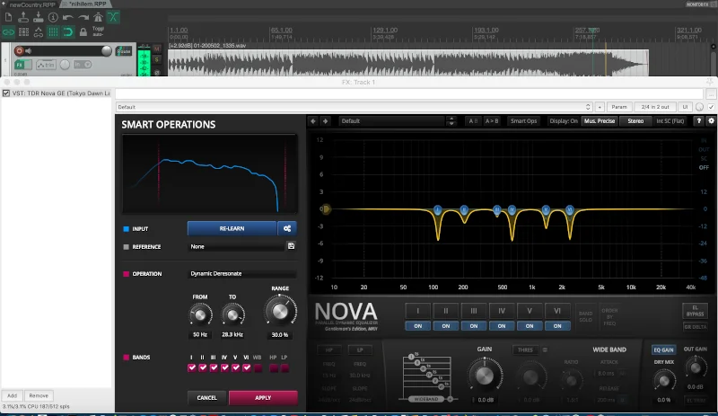Open Reference None dropdown
Image resolution: width=718 pixels, height=416 pixels.
(237, 247)
